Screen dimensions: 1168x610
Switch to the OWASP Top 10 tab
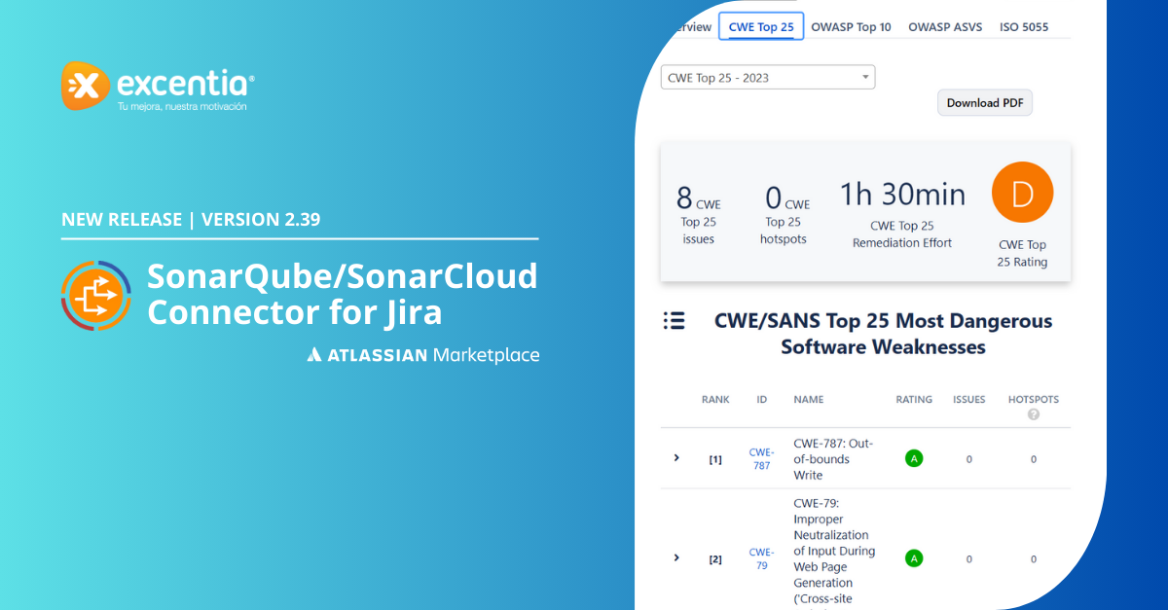(851, 27)
